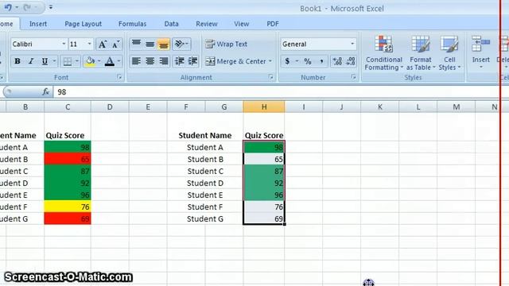Click the Insert Function fx icon

click(46, 92)
